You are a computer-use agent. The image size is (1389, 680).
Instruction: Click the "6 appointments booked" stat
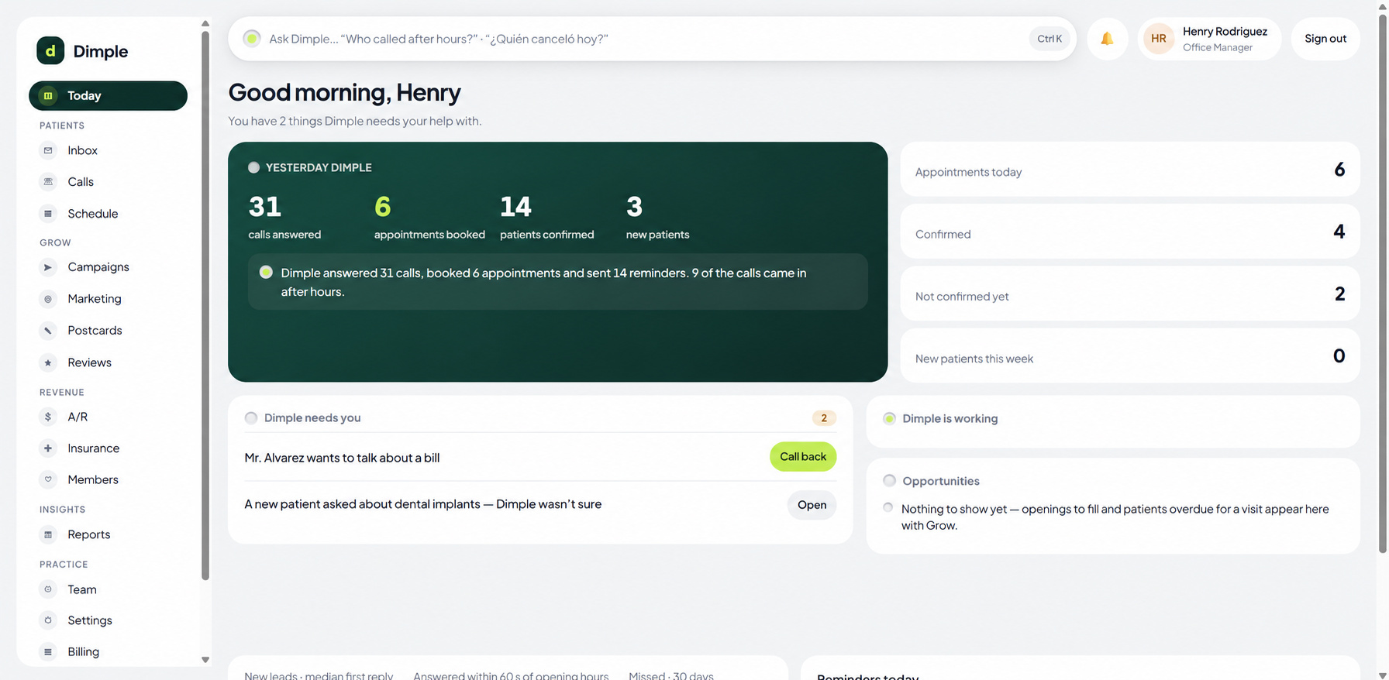[429, 218]
